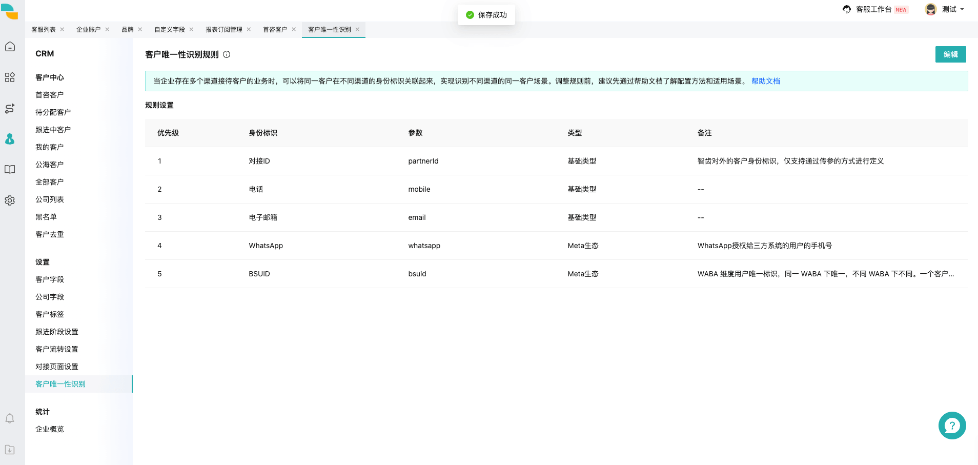
Task: Open 黑名单 in the sidebar
Action: [x=46, y=217]
